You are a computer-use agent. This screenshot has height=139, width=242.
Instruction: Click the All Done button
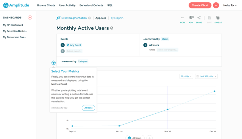coord(89,108)
